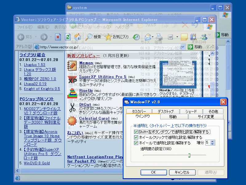Click the Internet Explorer title bar document icon
This screenshot has height=185, width=246.
coord(18,19)
